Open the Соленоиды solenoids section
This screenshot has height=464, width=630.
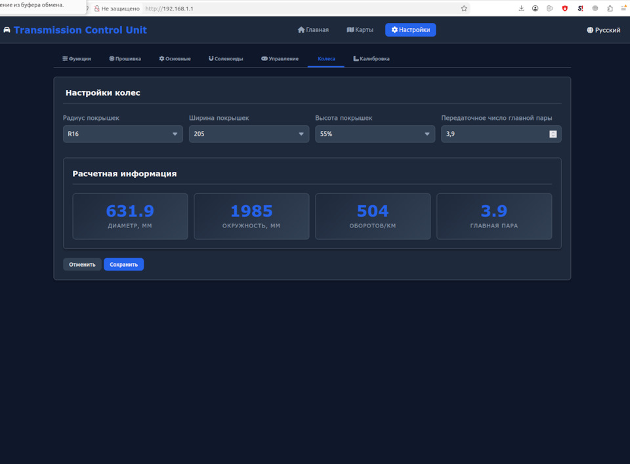pos(211,58)
